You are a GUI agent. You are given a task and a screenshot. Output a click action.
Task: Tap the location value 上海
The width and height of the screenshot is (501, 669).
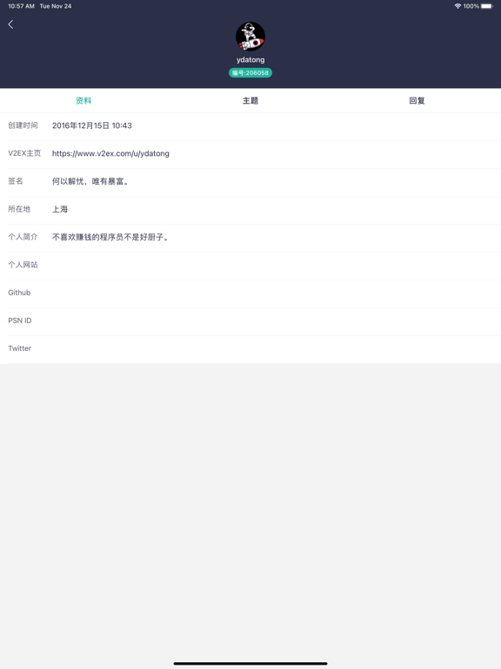tap(60, 209)
